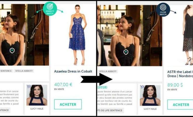The image size is (193, 117).
Task: Select the STELLA ABBOTT tag on right
Action: tap(108, 71)
